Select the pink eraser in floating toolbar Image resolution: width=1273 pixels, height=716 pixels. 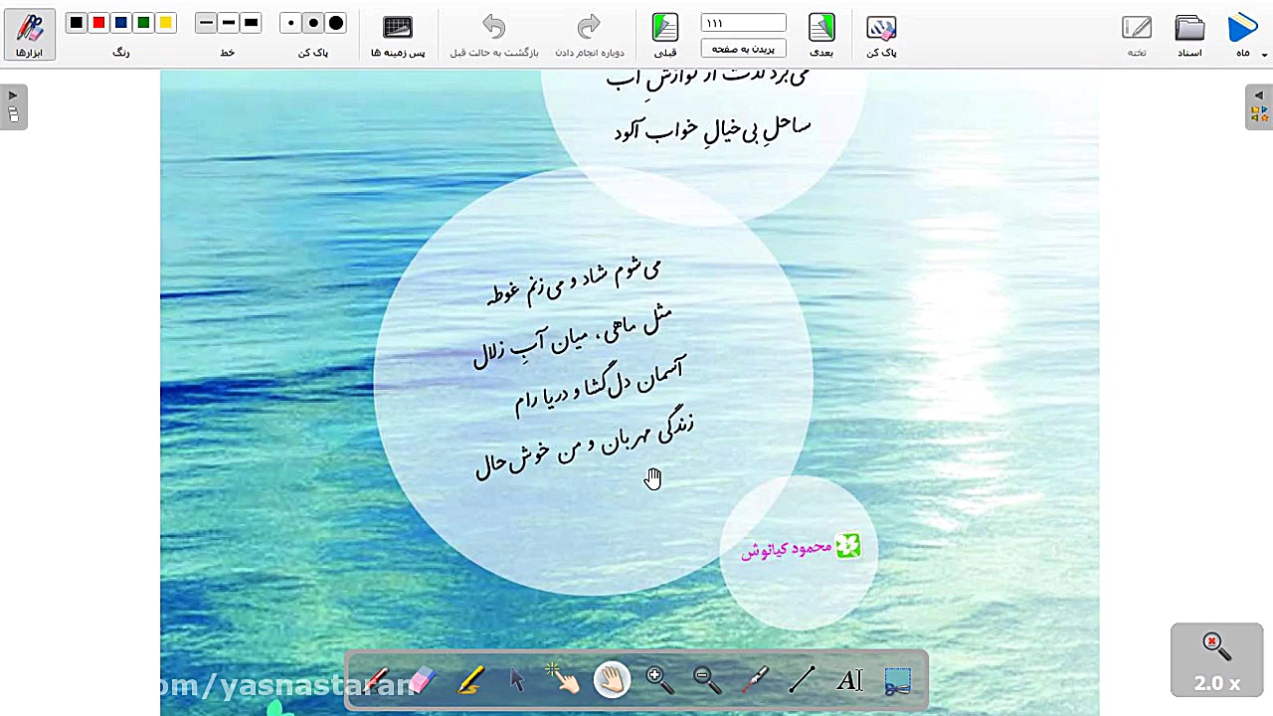click(x=422, y=680)
